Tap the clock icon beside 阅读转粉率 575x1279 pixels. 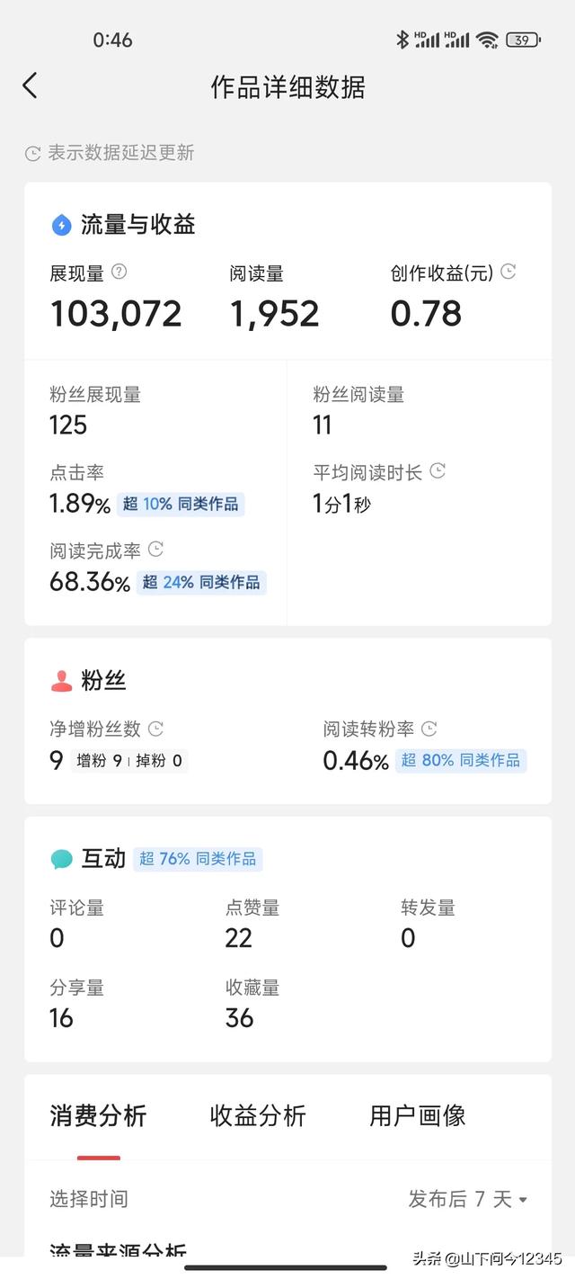(429, 728)
